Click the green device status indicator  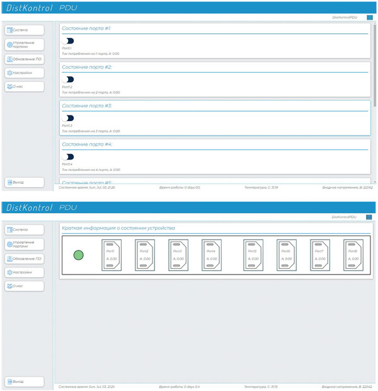coord(79,255)
